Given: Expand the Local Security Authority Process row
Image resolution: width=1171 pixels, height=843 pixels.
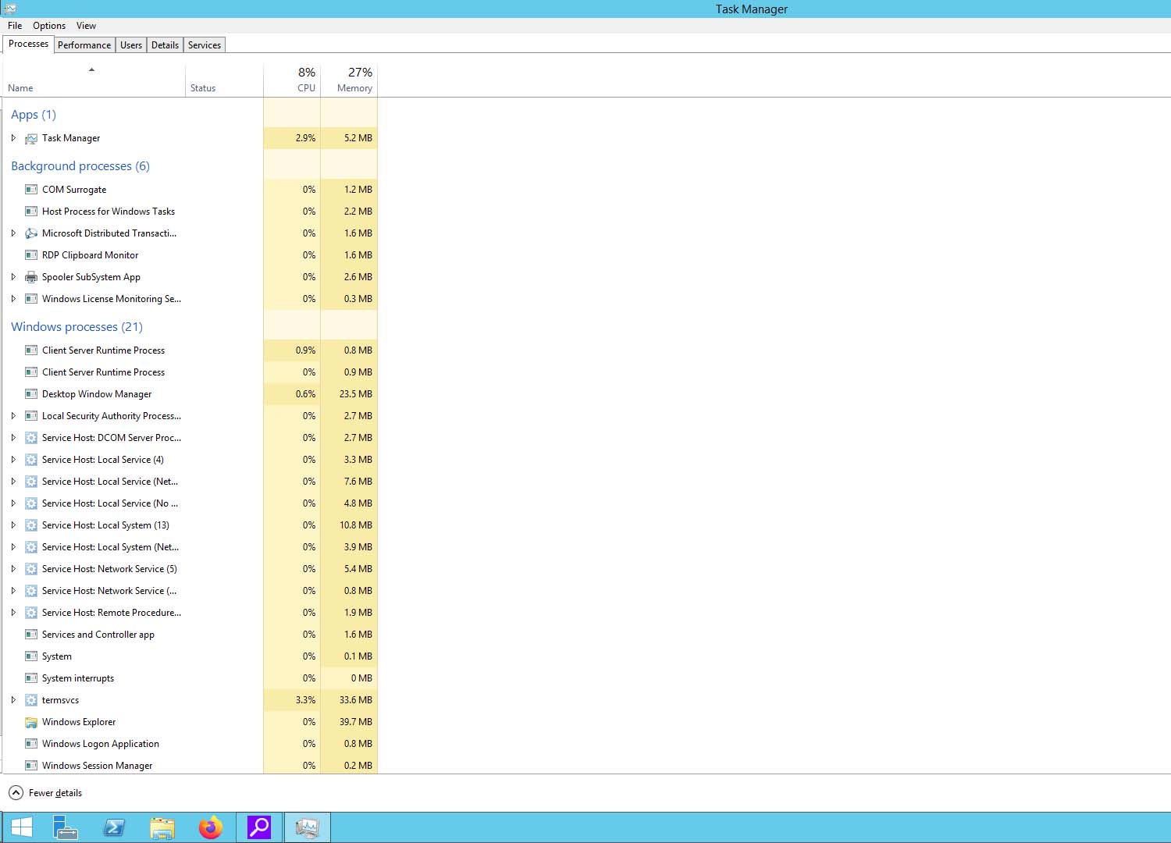Looking at the screenshot, I should pos(13,416).
